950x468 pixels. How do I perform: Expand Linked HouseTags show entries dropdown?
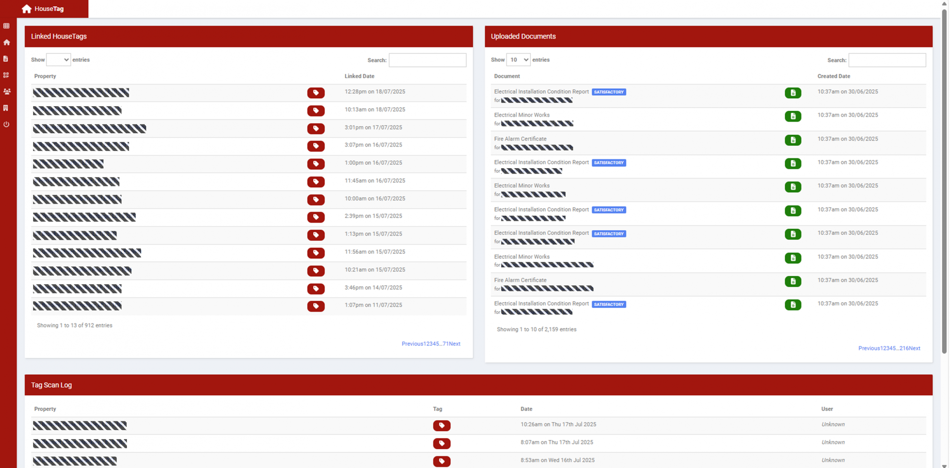tap(58, 60)
